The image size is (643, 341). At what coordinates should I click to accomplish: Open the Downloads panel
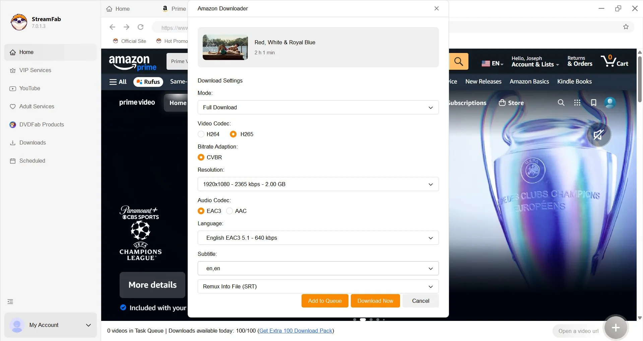pyautogui.click(x=33, y=143)
